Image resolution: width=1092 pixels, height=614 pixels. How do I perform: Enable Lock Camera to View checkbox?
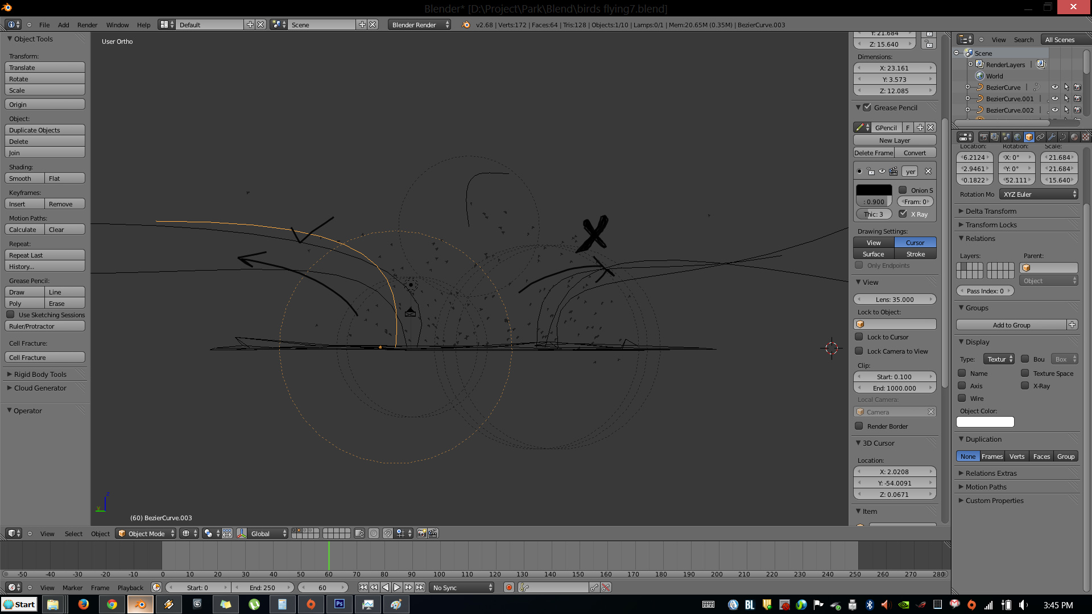tap(859, 351)
